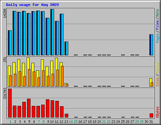
Task: Click day 3 label on the x-axis
Action: coord(20,122)
